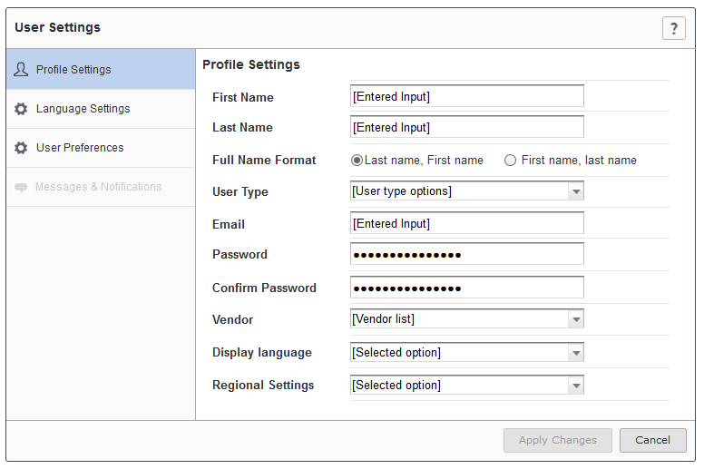Image resolution: width=704 pixels, height=469 pixels.
Task: Click the Messages & Notifications speech bubble icon
Action: point(21,187)
